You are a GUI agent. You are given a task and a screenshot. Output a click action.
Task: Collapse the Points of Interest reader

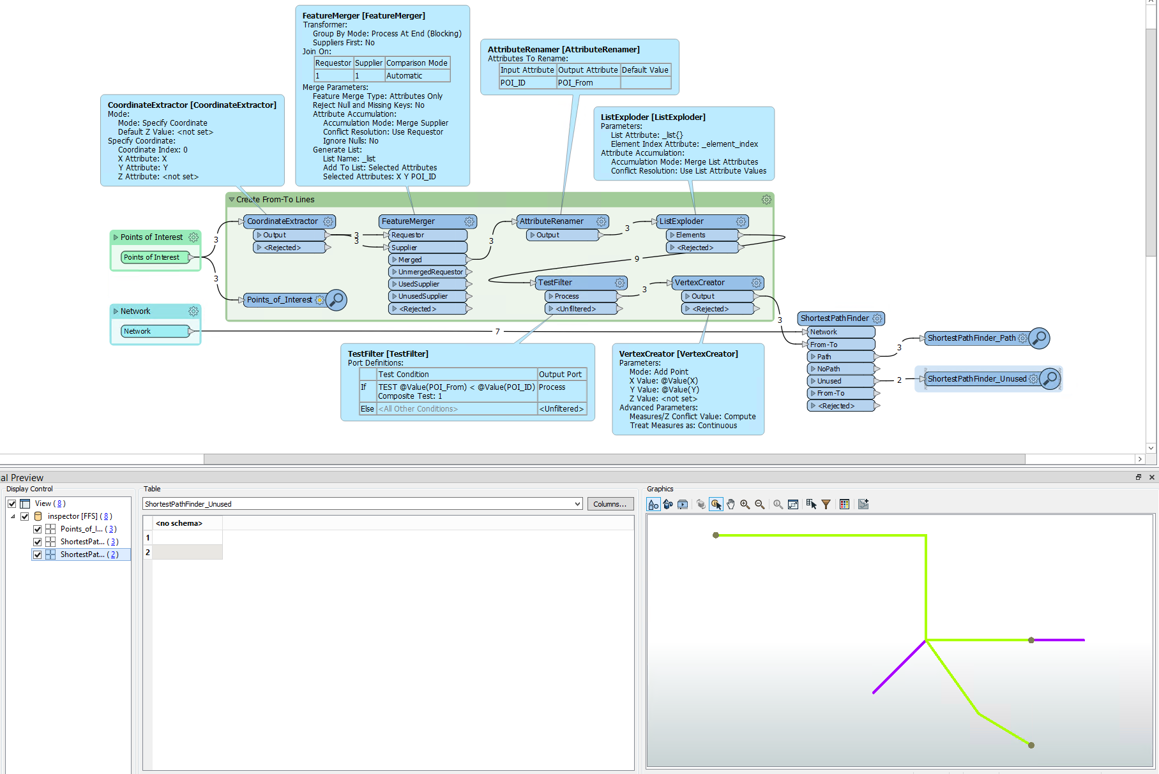tap(116, 237)
